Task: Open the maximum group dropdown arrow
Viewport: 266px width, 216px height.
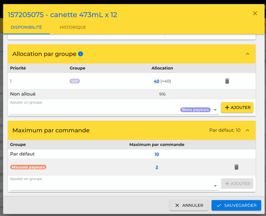Action: tap(215, 186)
